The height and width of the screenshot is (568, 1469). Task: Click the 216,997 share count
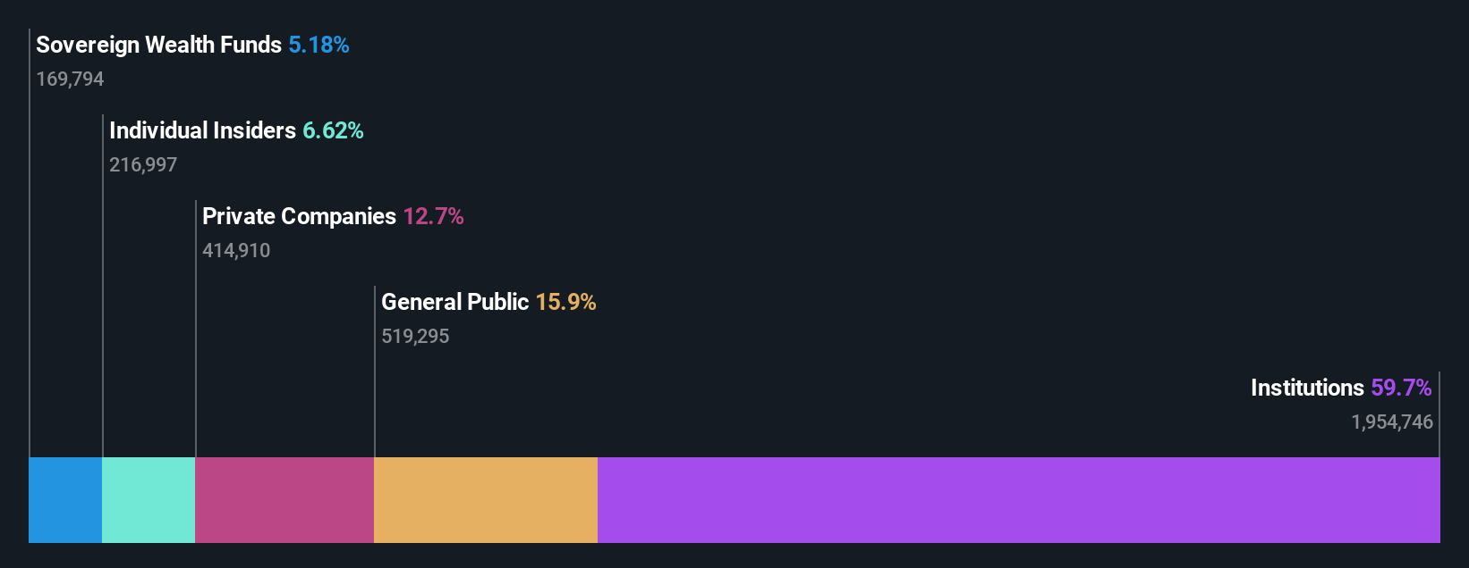coord(143,164)
